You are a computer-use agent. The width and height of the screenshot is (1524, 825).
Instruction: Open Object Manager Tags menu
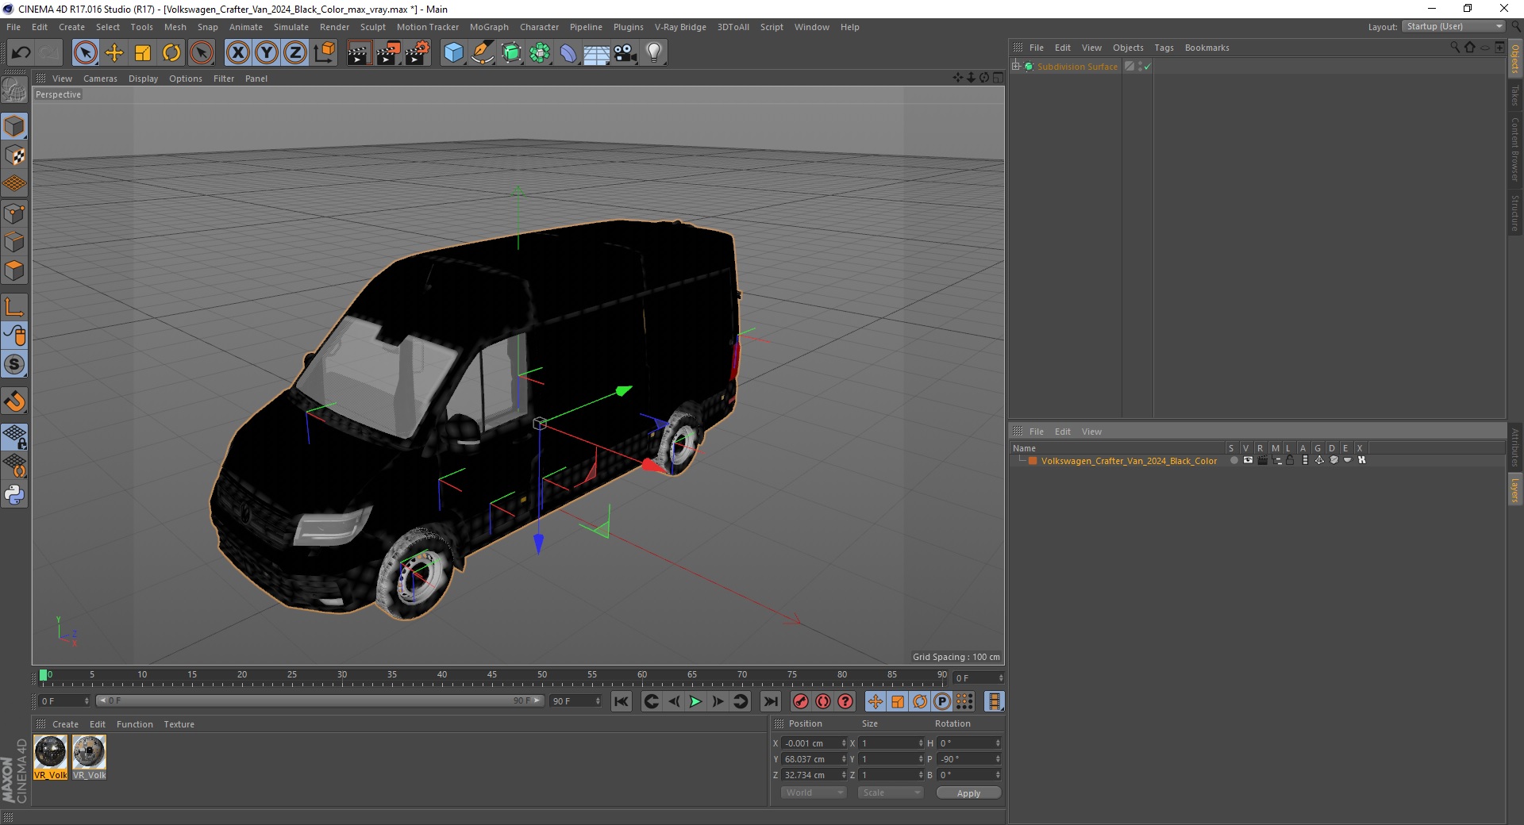click(x=1164, y=48)
